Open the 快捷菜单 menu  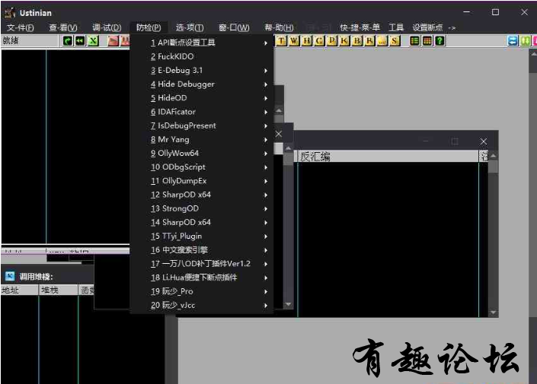[360, 27]
